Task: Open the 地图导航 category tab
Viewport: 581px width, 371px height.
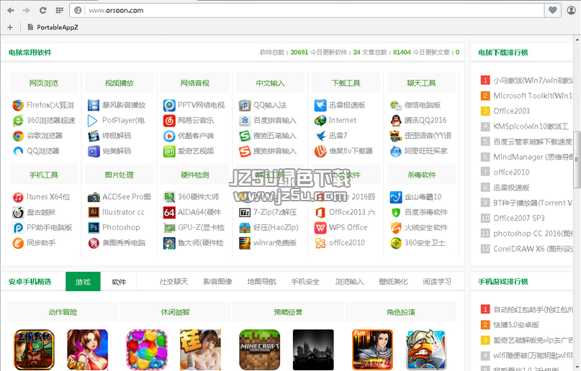Action: tap(261, 282)
